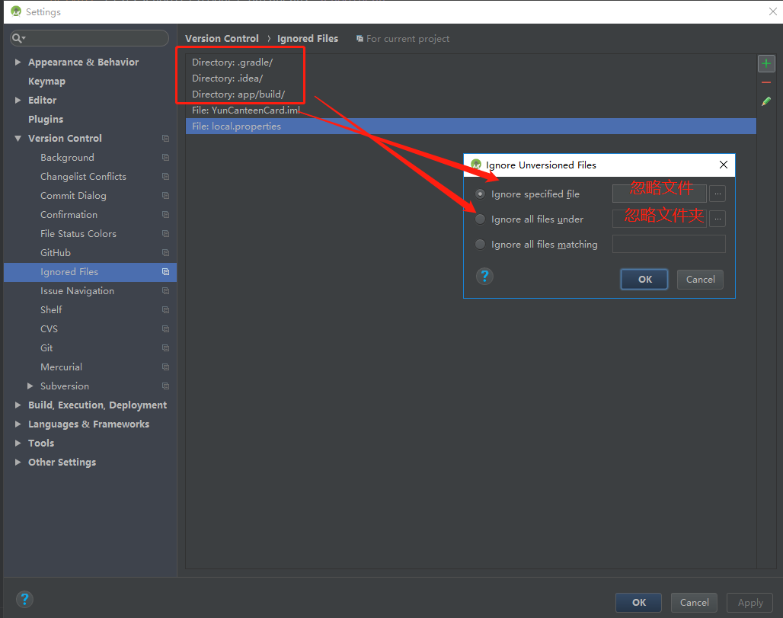Confirm with OK in Ignore Unversioned Files dialog

point(644,279)
